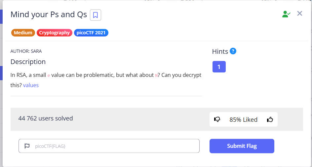Screen dimensions: 312x167
Task: Reveal hint number 1
Action: coord(219,67)
